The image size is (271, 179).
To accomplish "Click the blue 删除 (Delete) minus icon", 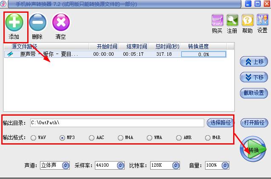I will 37,22.
